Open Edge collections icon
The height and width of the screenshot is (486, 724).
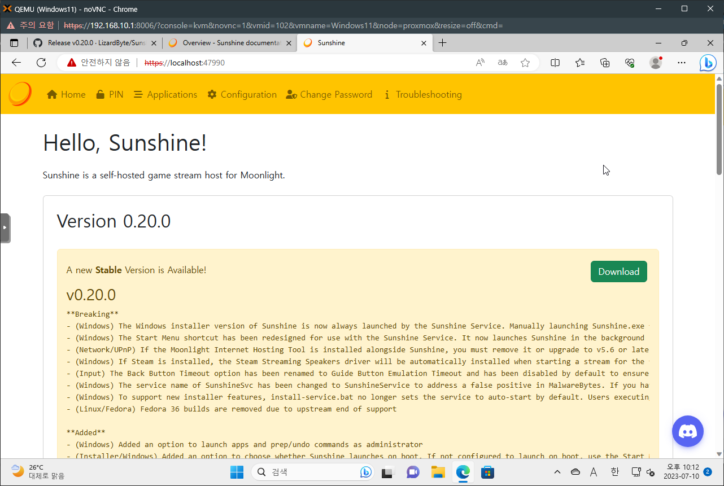point(605,63)
